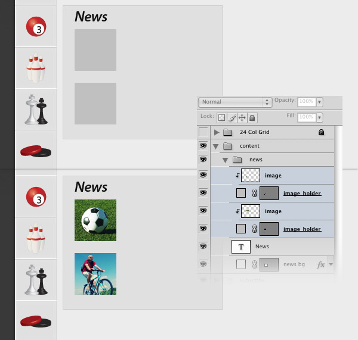Click the Fill 100% value field
This screenshot has height=340, width=358.
coord(307,117)
